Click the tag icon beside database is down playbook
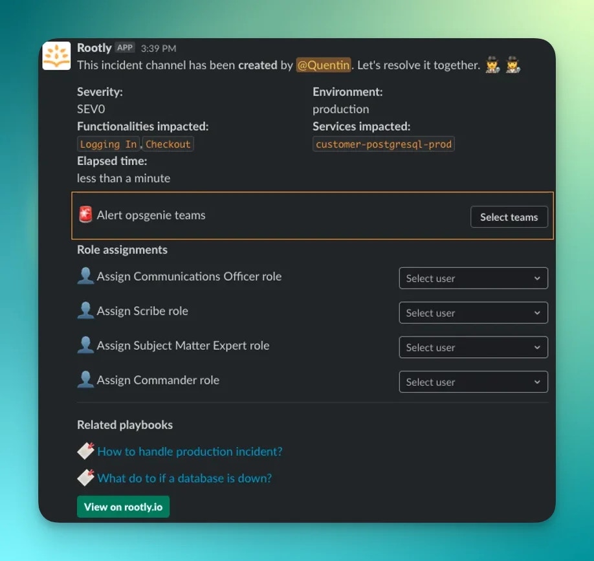The height and width of the screenshot is (561, 594). (x=85, y=478)
